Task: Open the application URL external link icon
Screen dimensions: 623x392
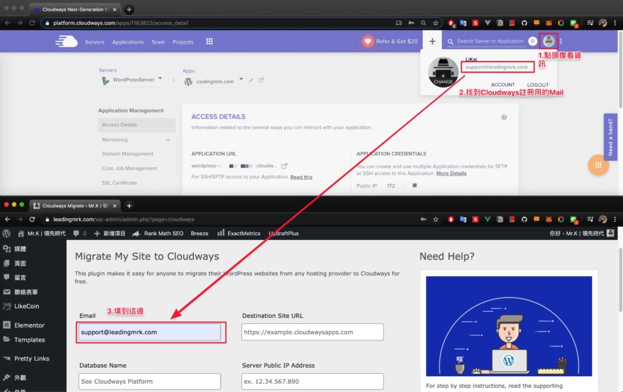Action: (284, 166)
